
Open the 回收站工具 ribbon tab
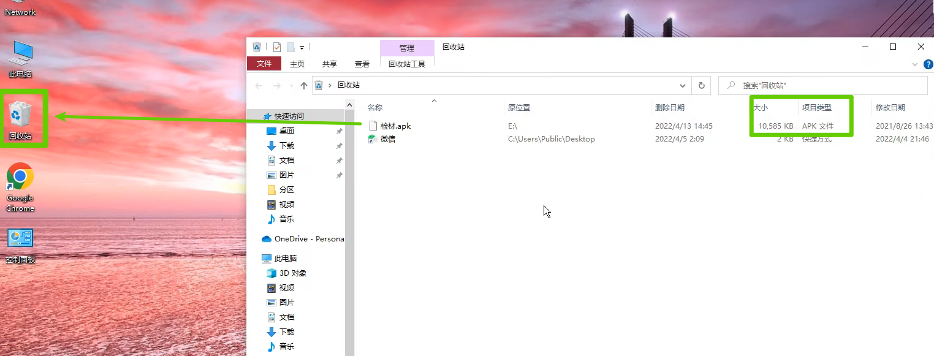[x=407, y=64]
